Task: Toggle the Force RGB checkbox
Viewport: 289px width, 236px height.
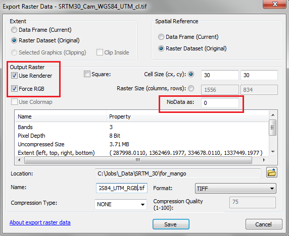Action: click(x=14, y=89)
